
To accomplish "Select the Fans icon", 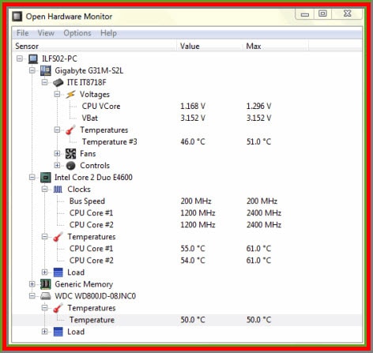I will [x=70, y=154].
